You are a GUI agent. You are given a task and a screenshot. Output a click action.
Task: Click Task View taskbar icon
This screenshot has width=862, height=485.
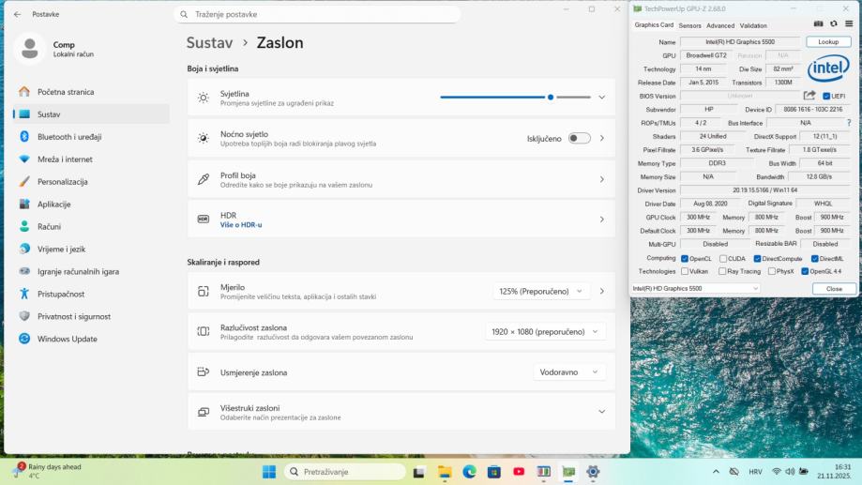coord(419,472)
